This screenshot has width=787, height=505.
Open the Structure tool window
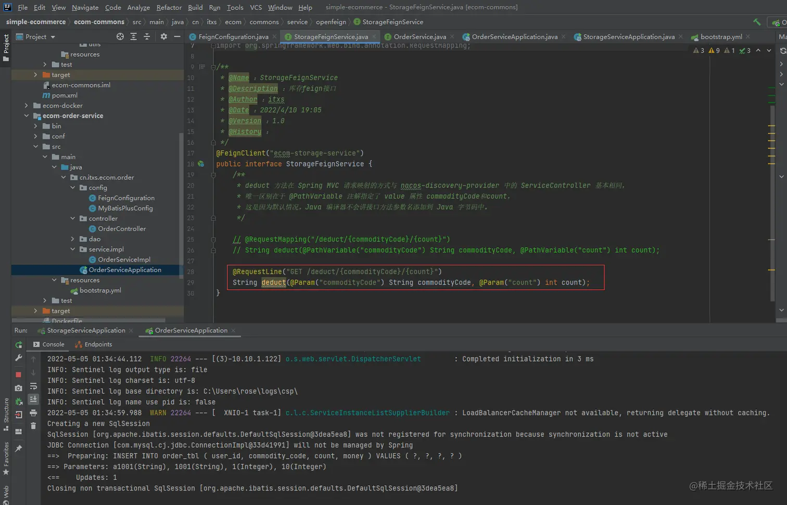click(x=6, y=414)
